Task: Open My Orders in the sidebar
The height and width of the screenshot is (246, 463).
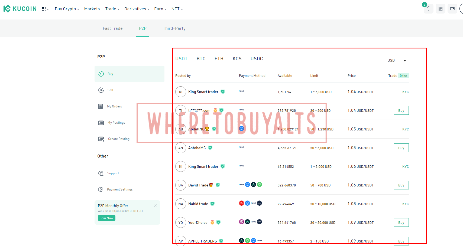Action: pyautogui.click(x=129, y=106)
